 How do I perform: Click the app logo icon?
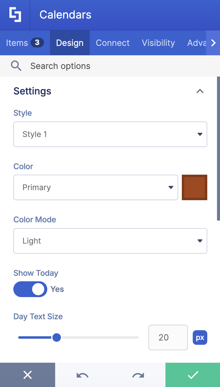point(15,15)
